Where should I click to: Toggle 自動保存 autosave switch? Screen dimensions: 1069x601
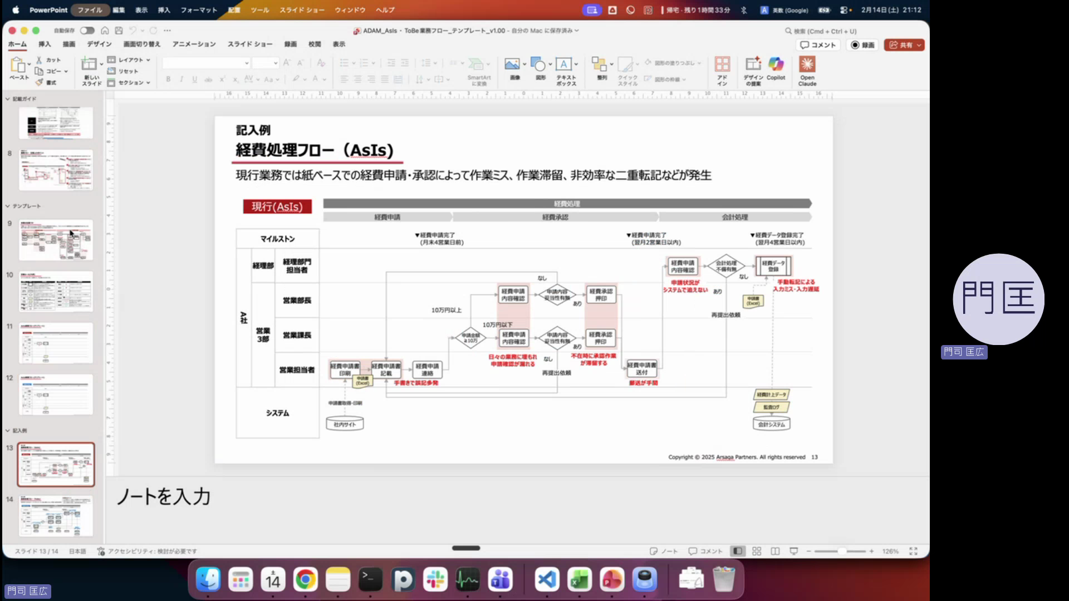point(87,31)
